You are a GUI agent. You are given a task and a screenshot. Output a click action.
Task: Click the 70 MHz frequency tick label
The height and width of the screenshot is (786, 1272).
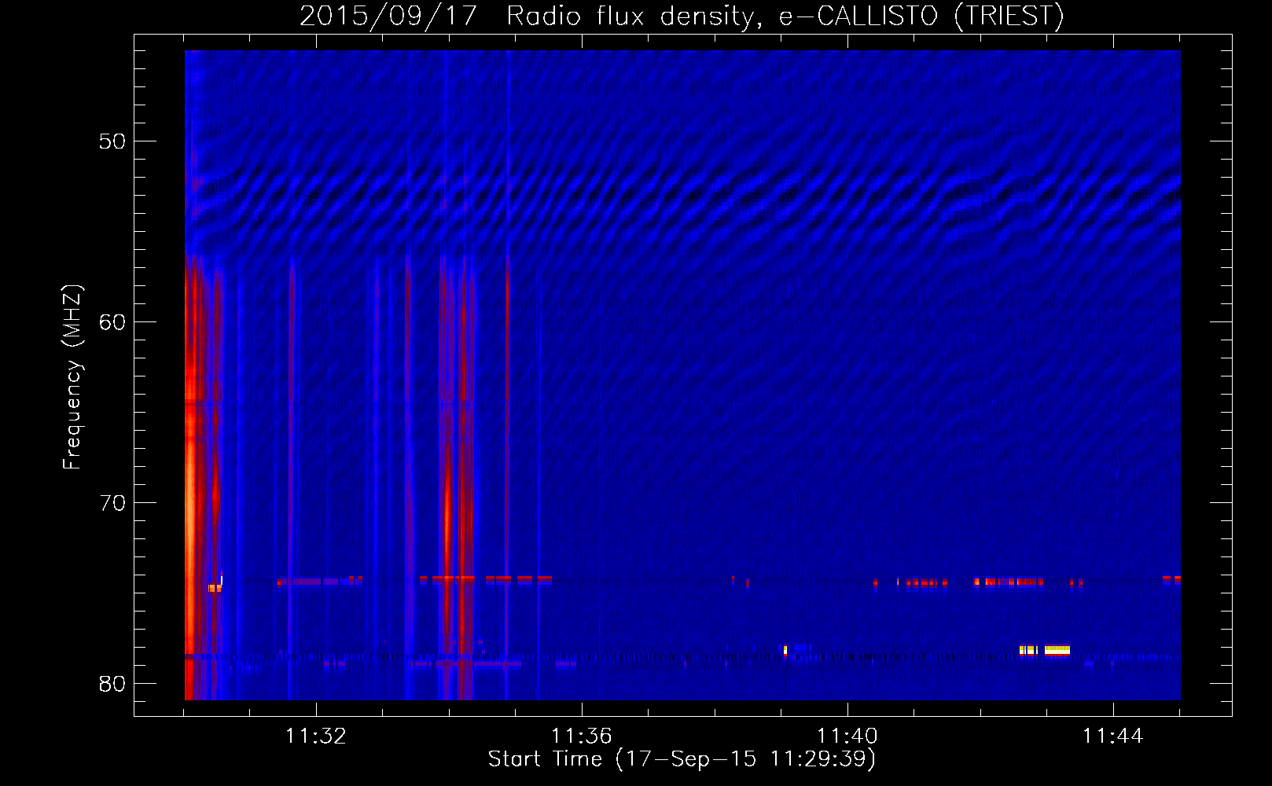(112, 503)
